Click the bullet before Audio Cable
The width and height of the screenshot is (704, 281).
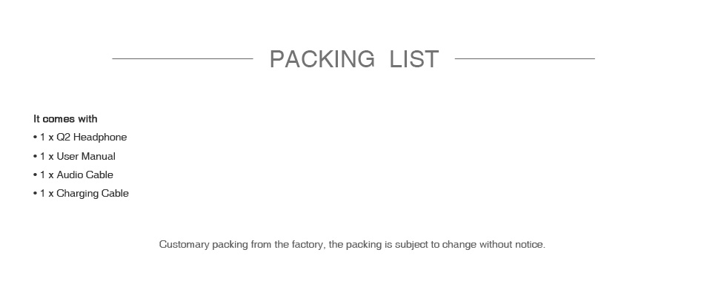(35, 175)
